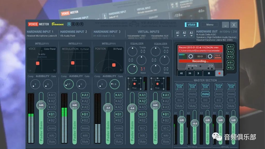Rewind the cassette recorder
The height and width of the screenshot is (149, 265).
pyautogui.click(x=181, y=73)
